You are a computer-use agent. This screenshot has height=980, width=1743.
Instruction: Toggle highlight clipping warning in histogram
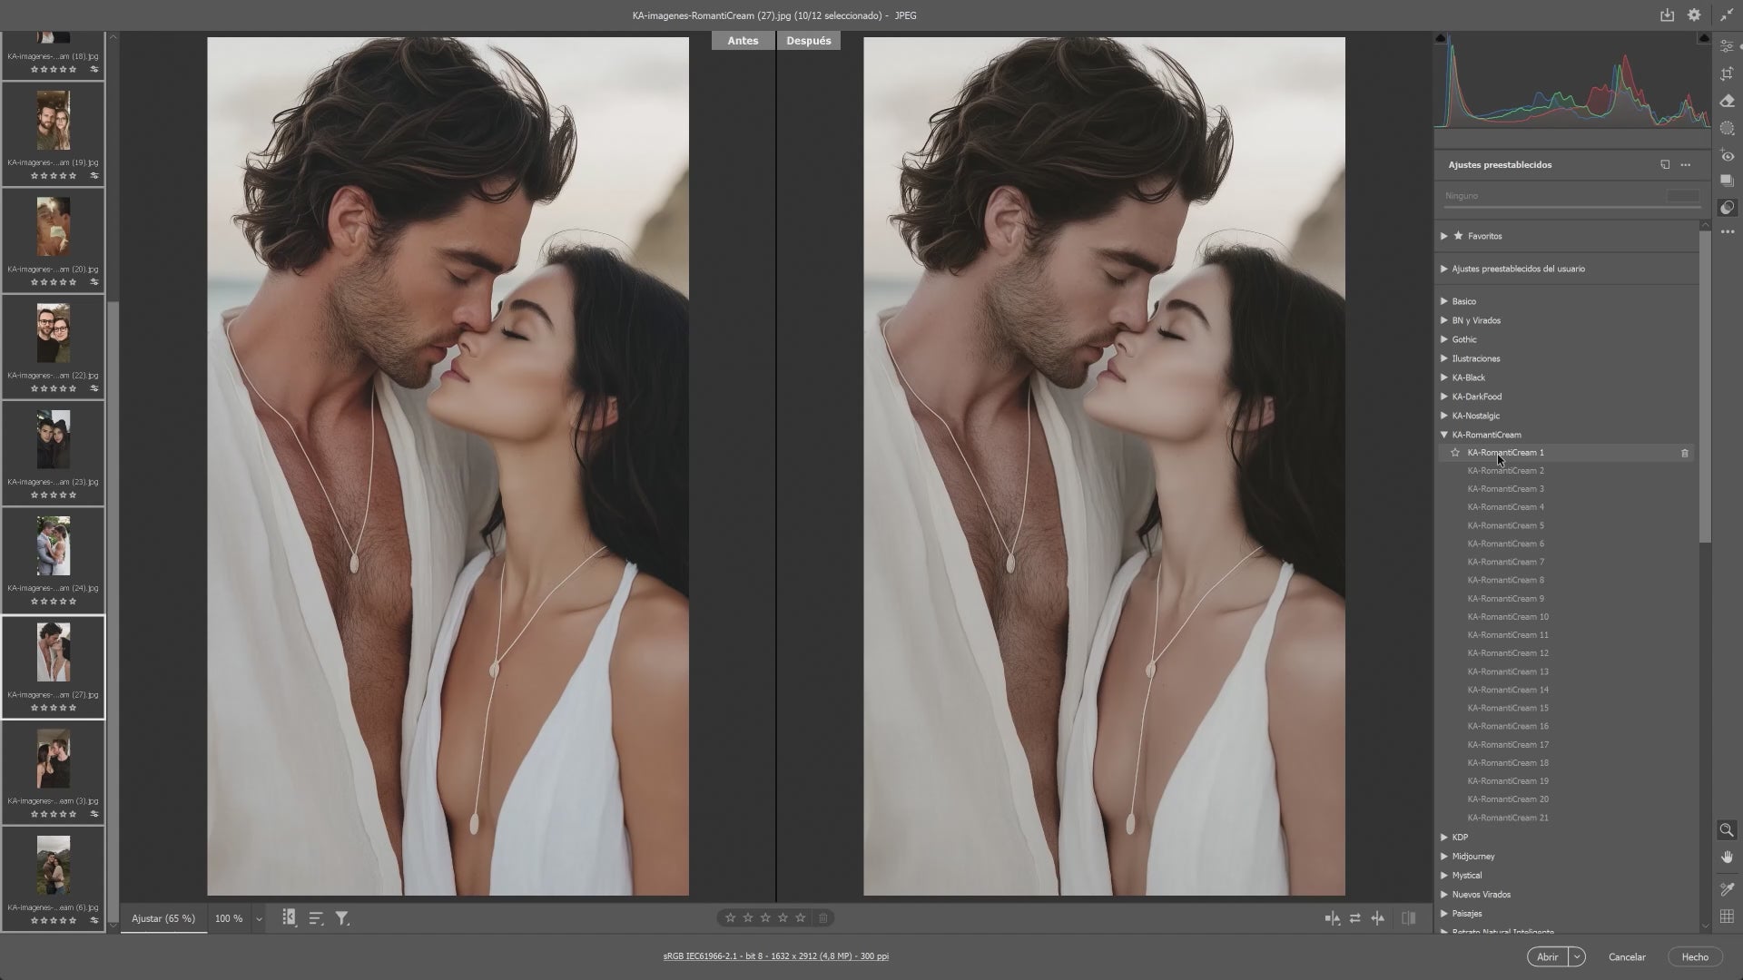pos(1704,38)
